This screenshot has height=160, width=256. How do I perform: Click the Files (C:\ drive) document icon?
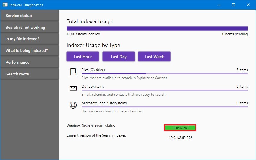73,72
